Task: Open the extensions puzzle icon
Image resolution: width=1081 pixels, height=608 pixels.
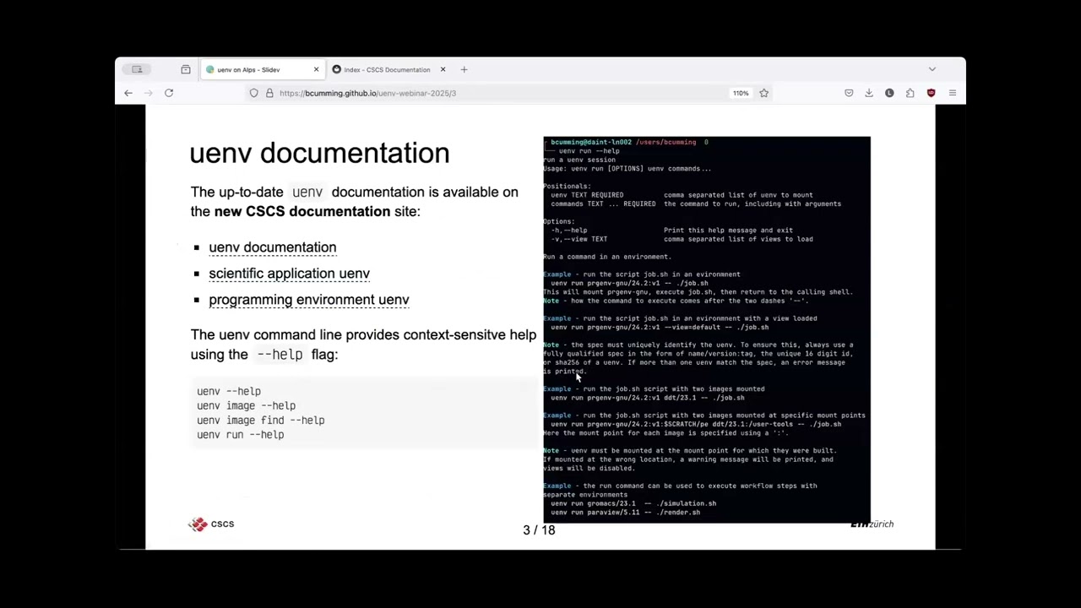Action: pyautogui.click(x=910, y=93)
